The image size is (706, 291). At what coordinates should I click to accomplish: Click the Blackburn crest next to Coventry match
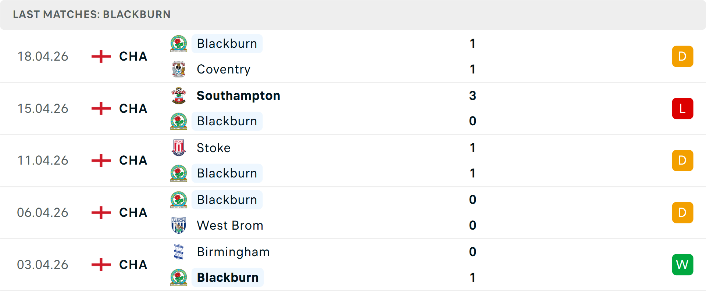pyautogui.click(x=179, y=43)
